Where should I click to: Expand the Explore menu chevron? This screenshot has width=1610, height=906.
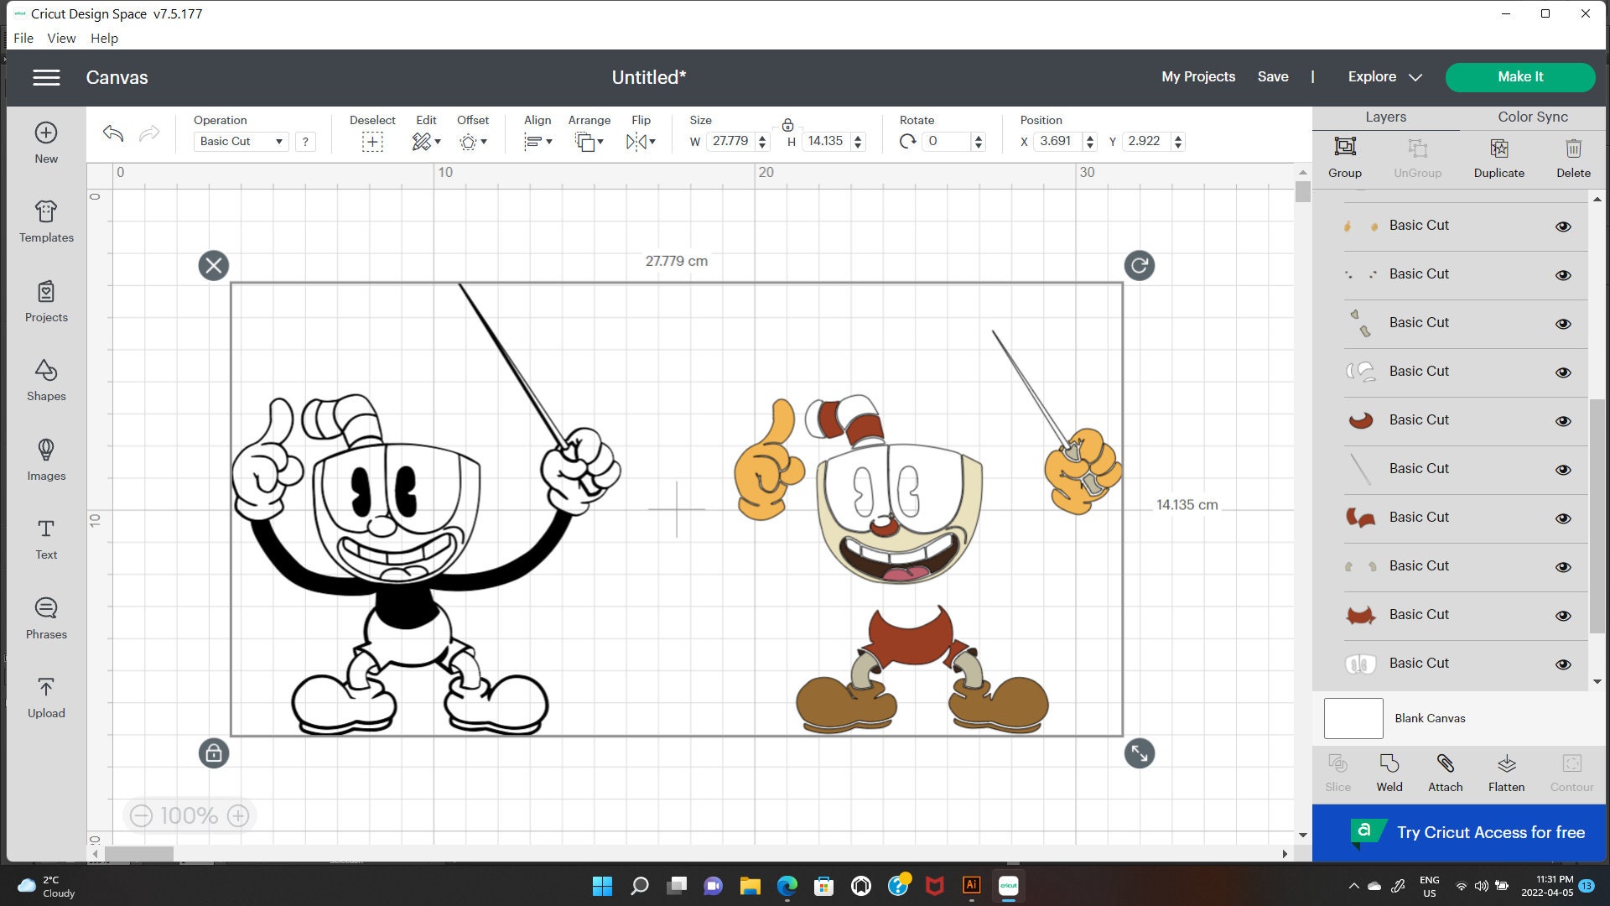click(x=1415, y=77)
